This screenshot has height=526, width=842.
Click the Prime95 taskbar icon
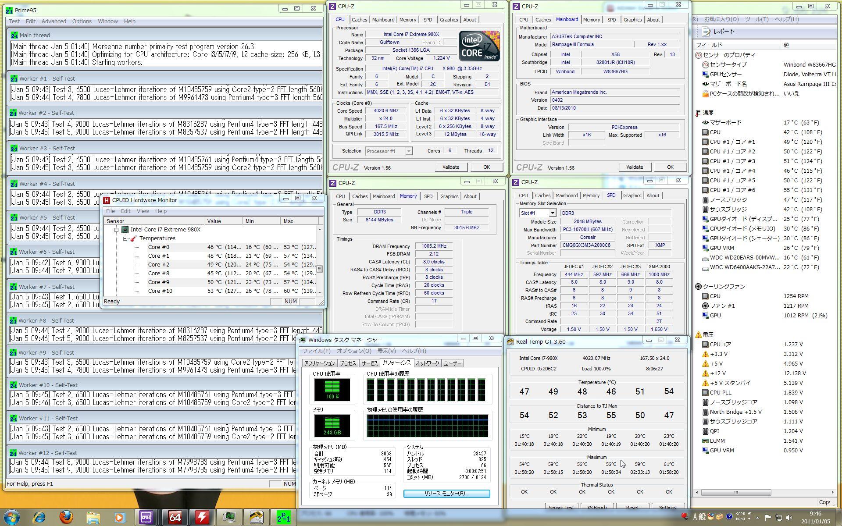[x=284, y=517]
